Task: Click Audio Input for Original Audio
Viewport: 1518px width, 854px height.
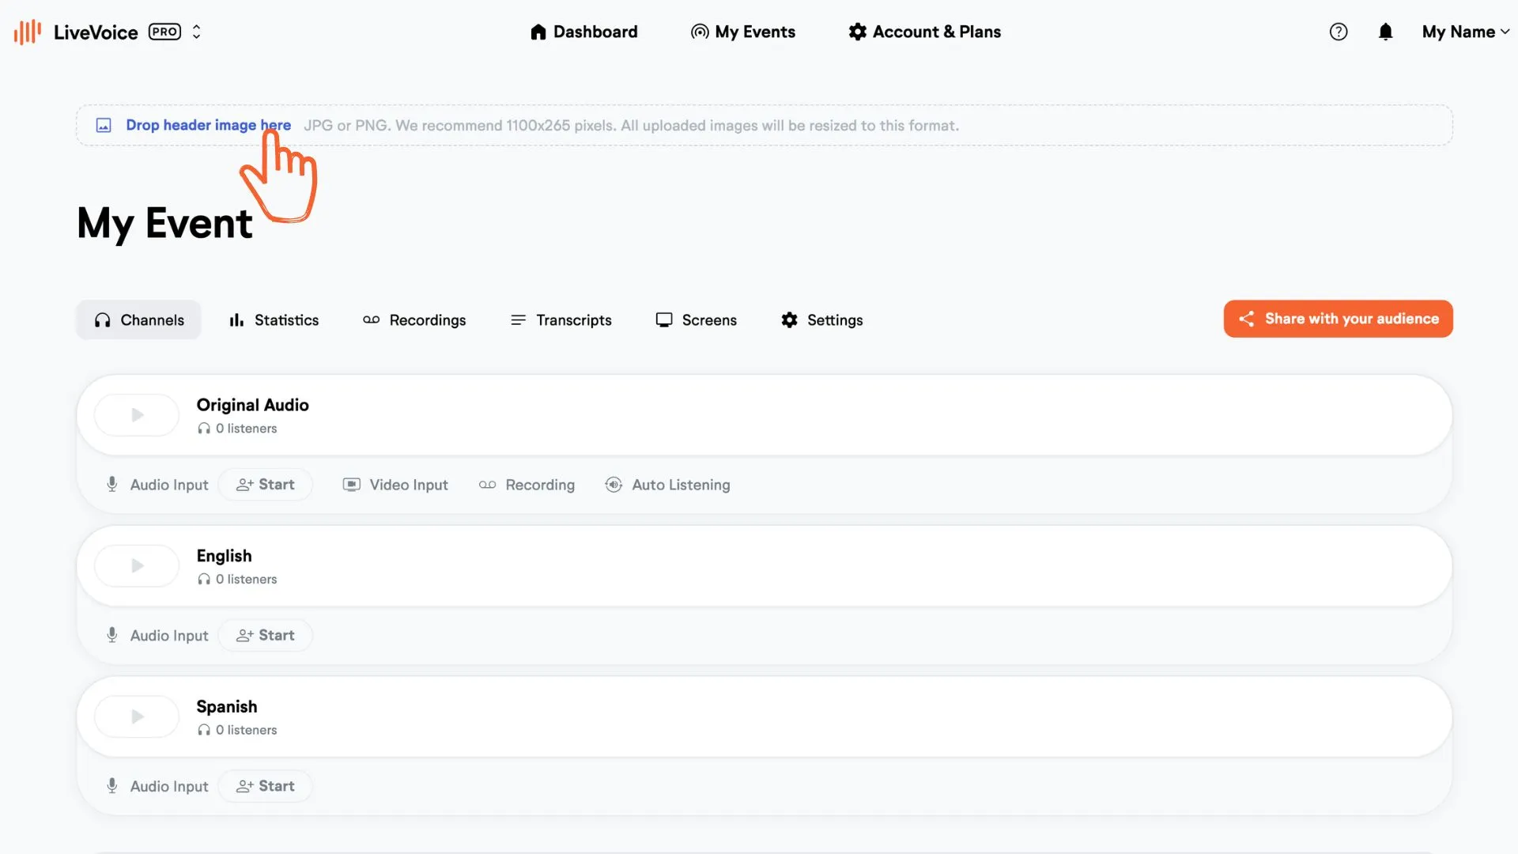Action: [x=157, y=485]
